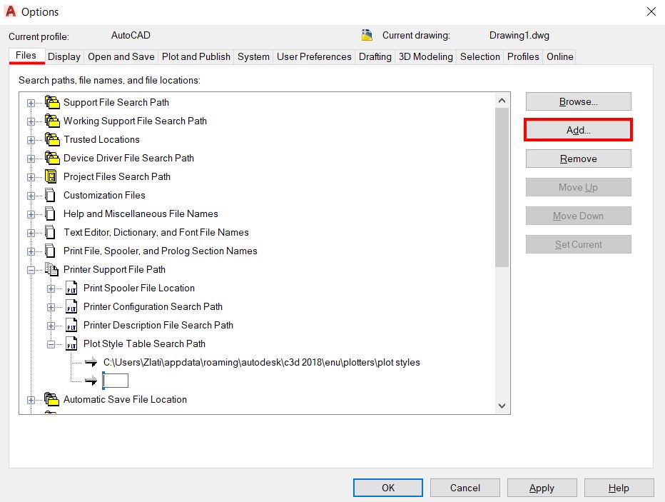Click the Project Files Search Path icon

click(x=51, y=176)
